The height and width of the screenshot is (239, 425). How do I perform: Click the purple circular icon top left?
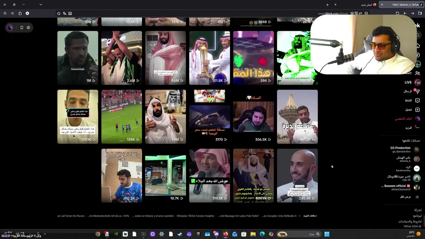click(10, 28)
